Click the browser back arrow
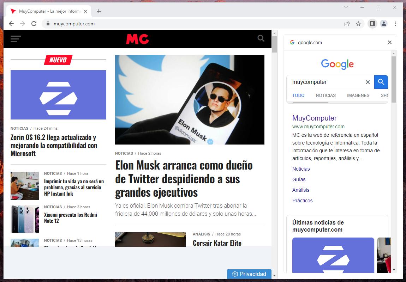The height and width of the screenshot is (282, 406). (11, 24)
